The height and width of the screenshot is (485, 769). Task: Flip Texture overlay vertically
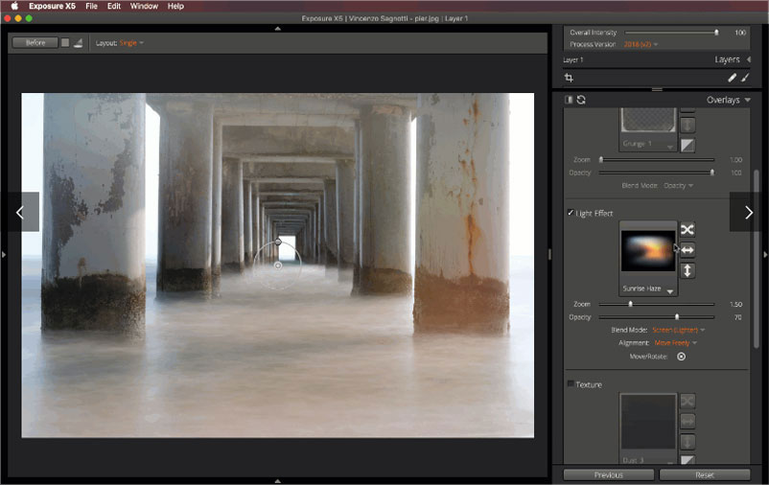click(687, 442)
